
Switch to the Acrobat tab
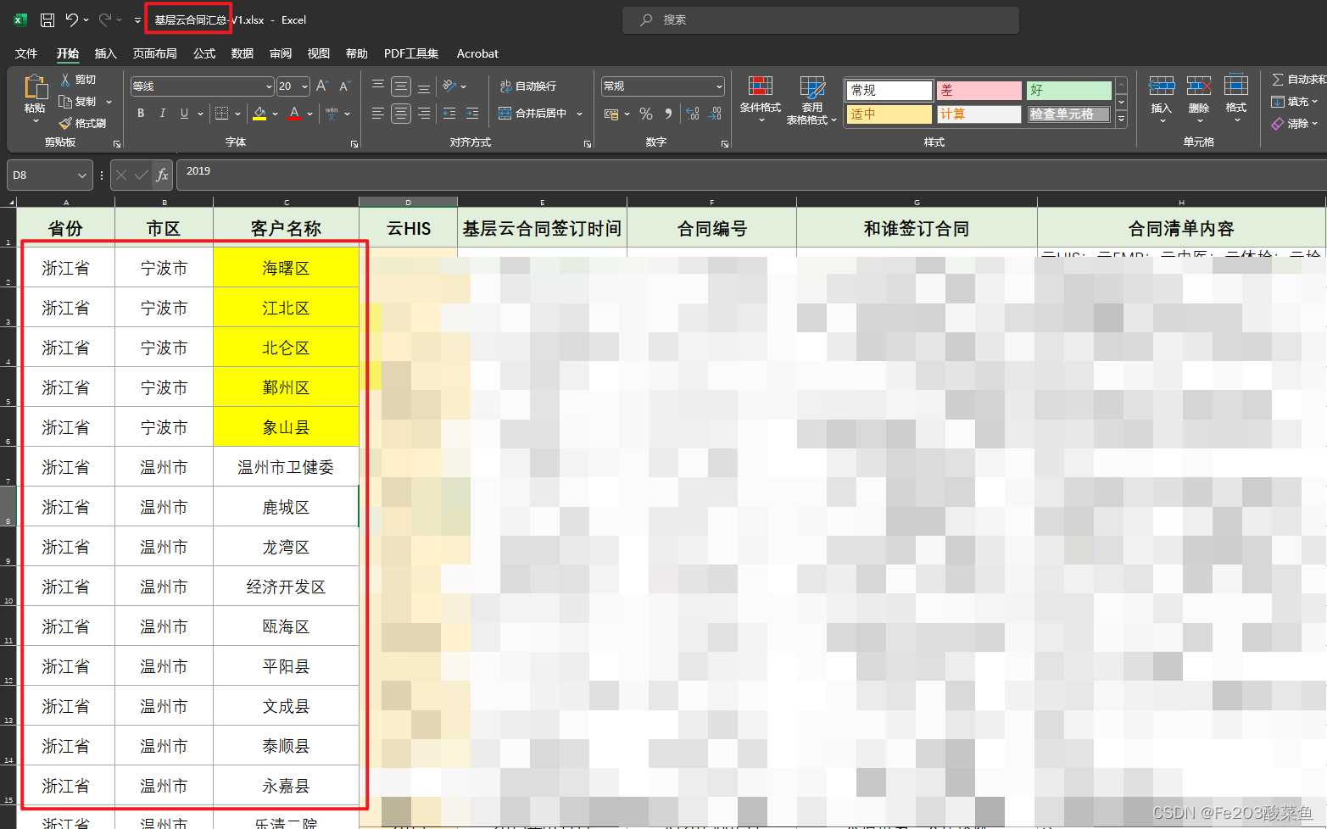(477, 53)
